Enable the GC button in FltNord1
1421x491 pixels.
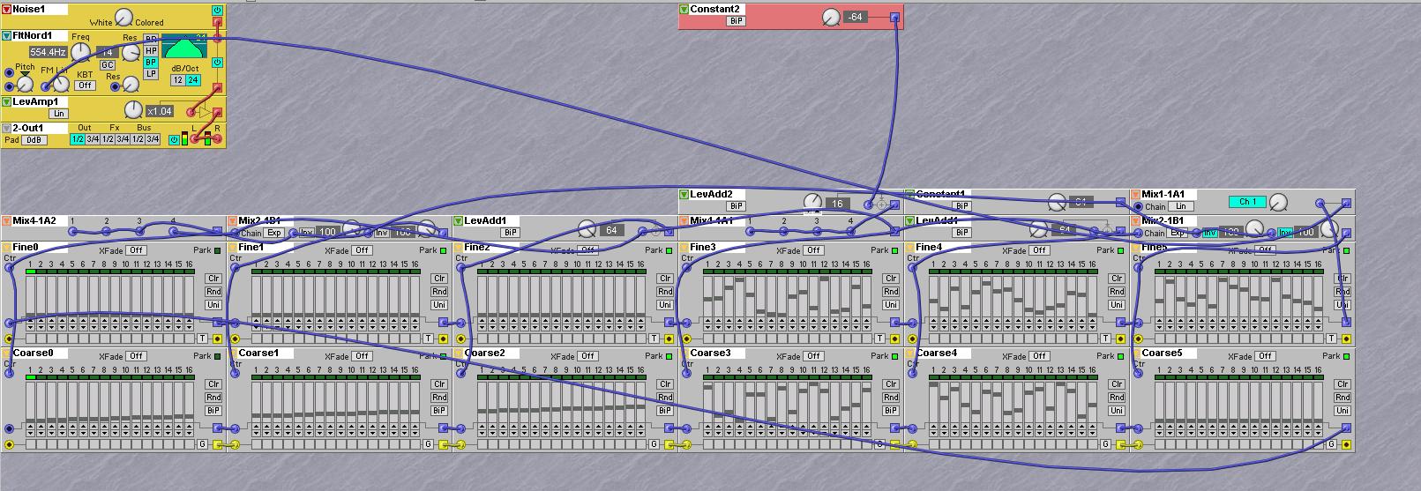pyautogui.click(x=107, y=65)
